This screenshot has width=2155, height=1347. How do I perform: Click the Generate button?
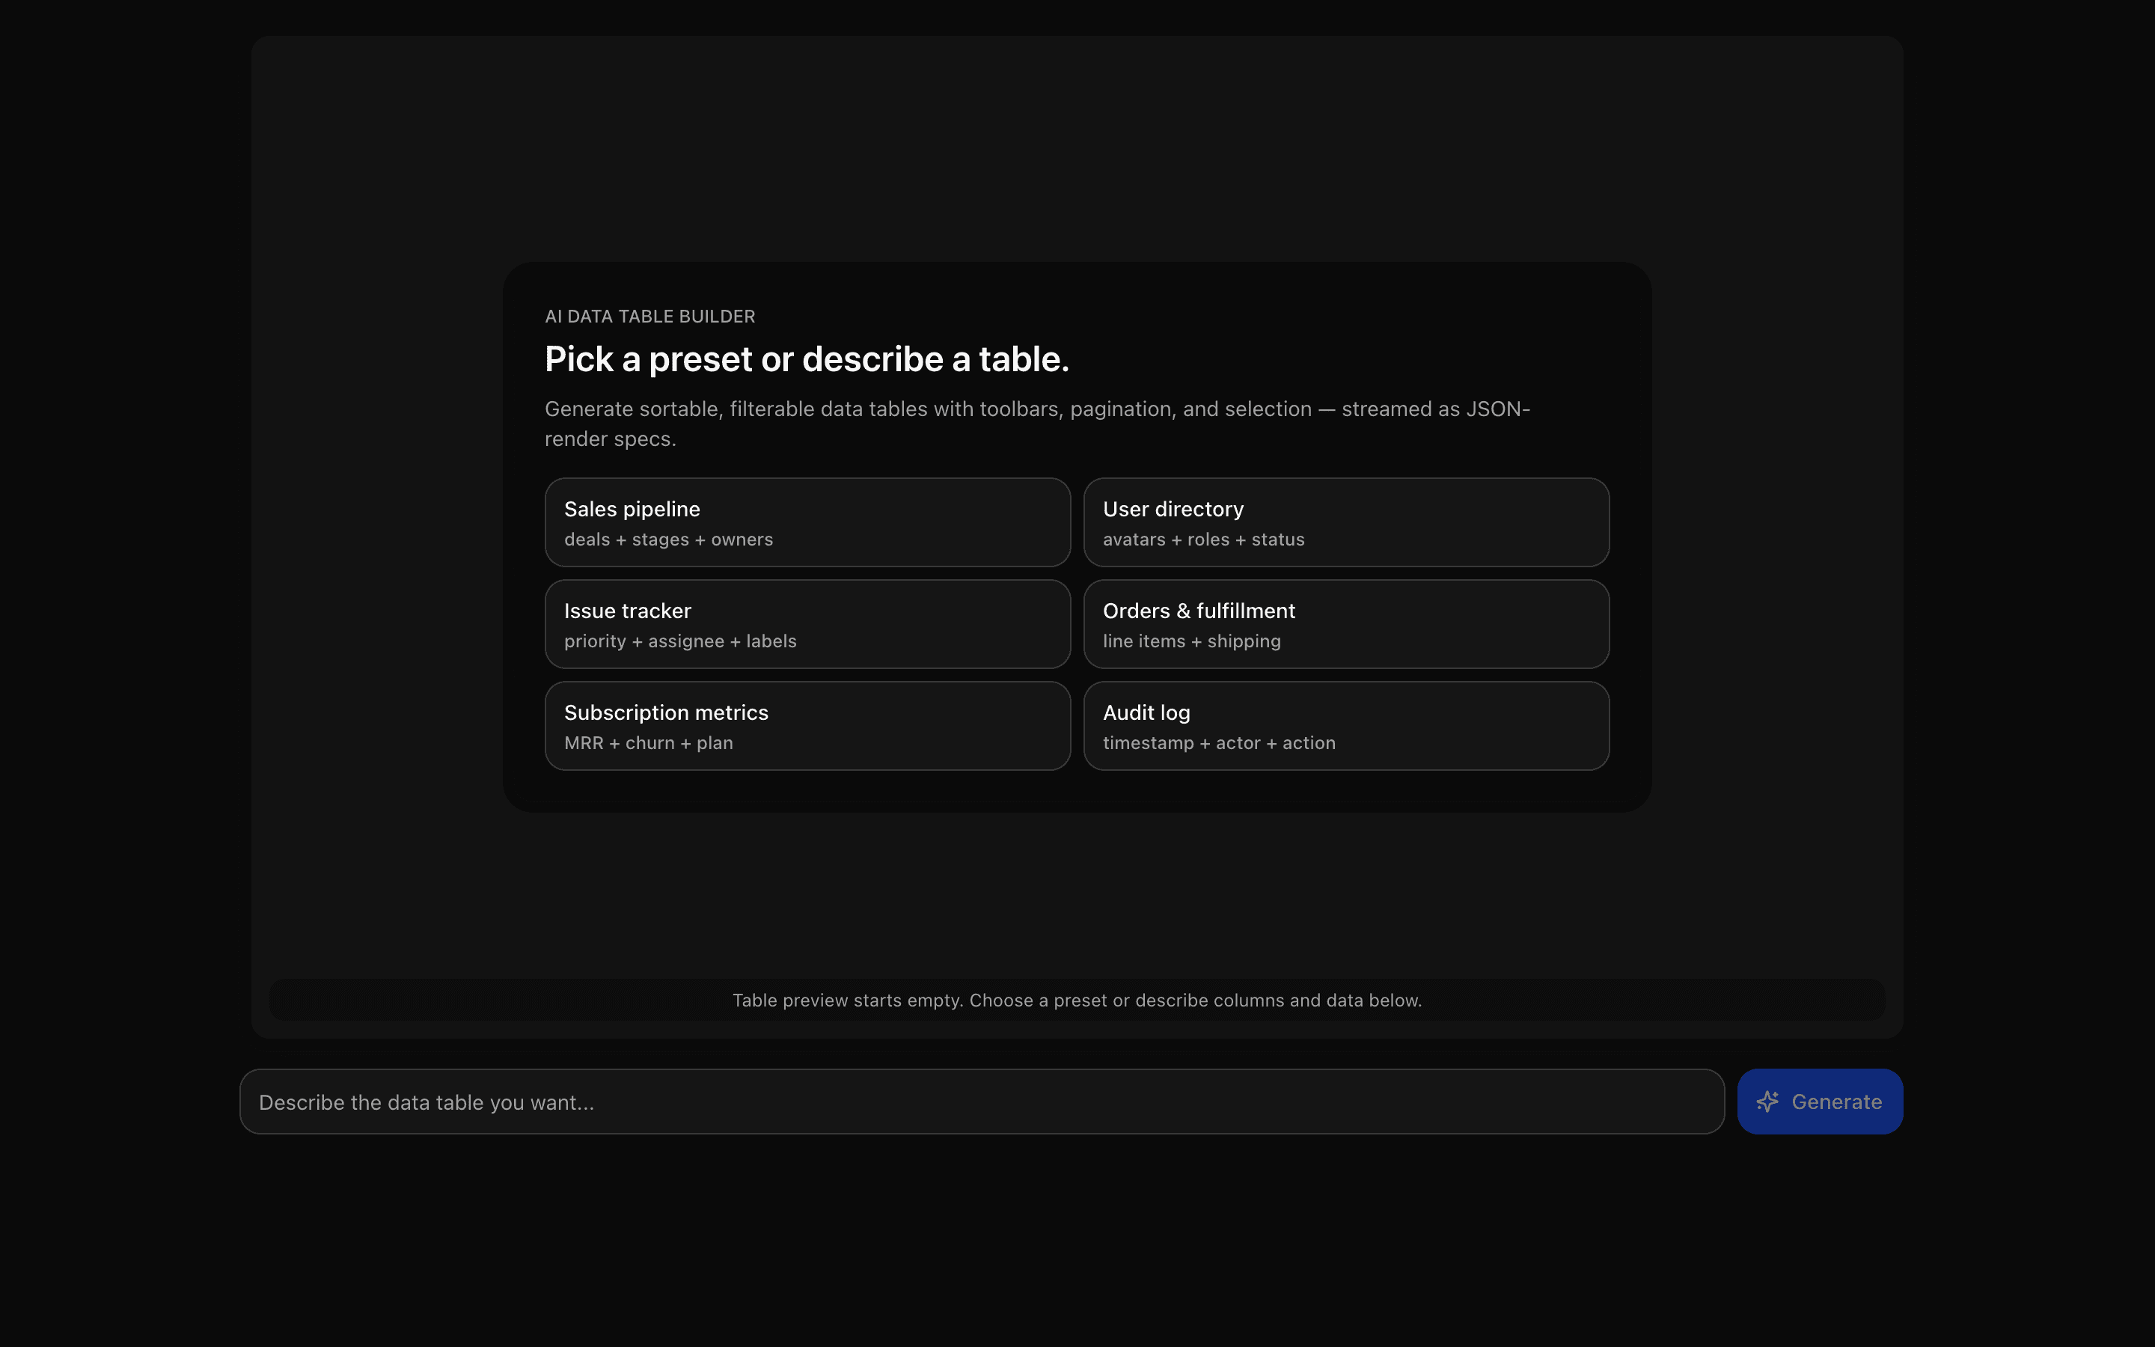[x=1819, y=1101]
